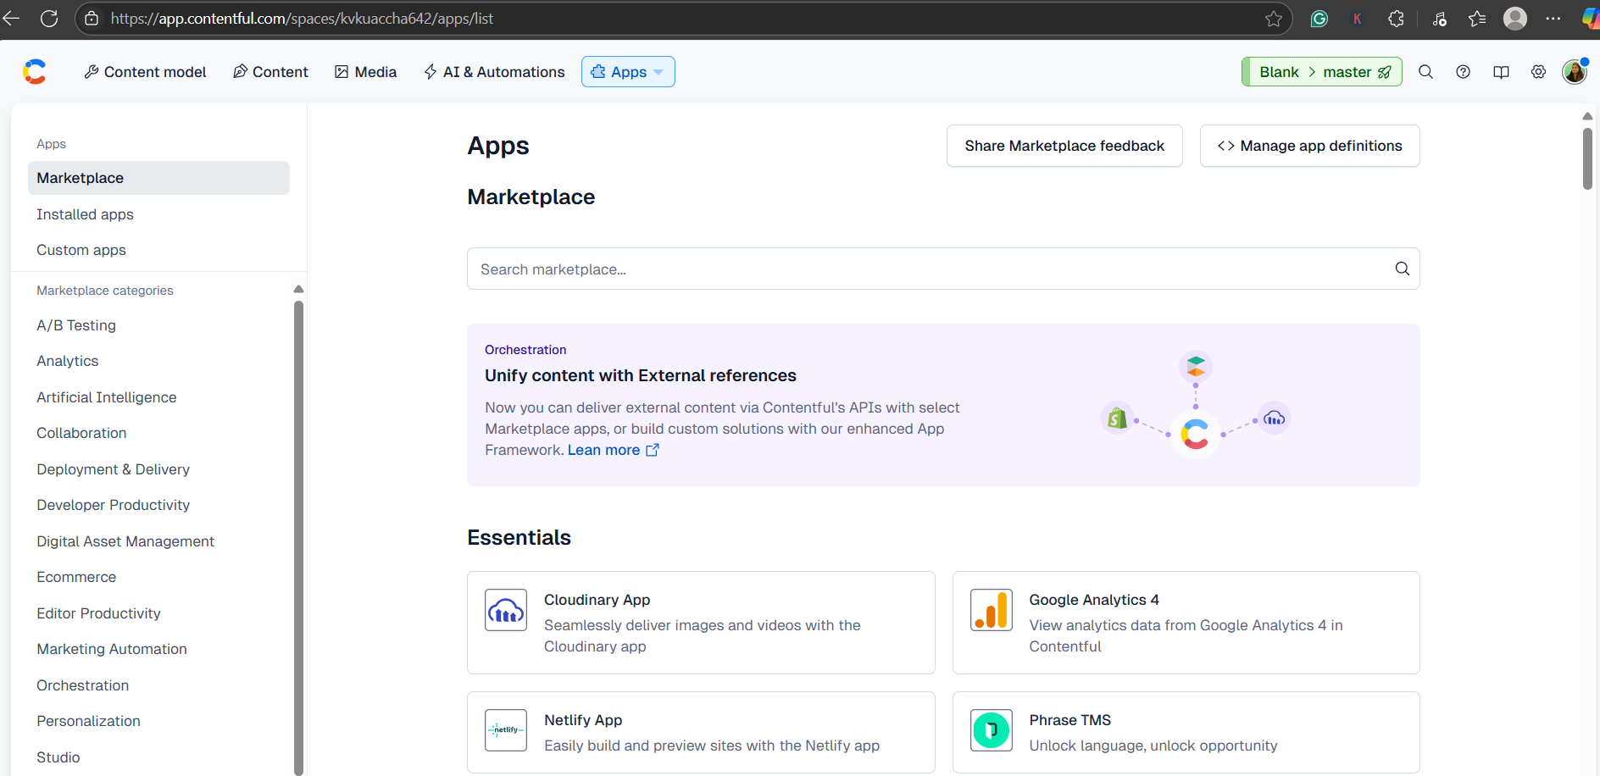Open Artificial Intelligence category
The height and width of the screenshot is (776, 1600).
107,397
